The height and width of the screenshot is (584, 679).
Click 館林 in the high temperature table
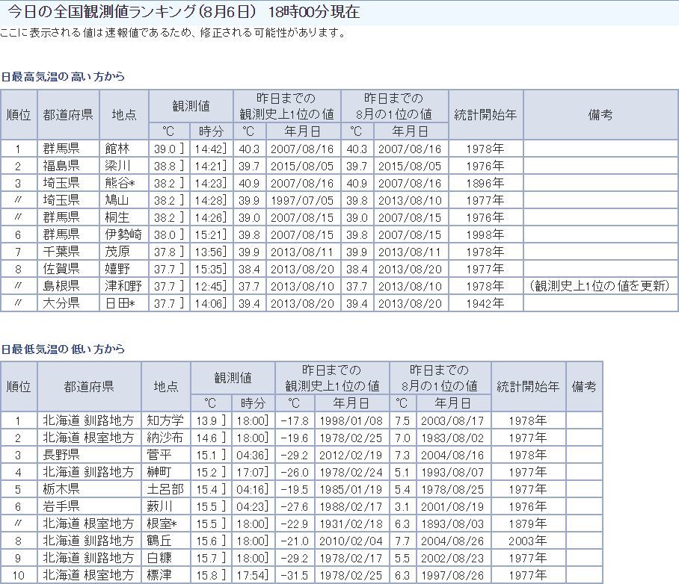[x=117, y=149]
